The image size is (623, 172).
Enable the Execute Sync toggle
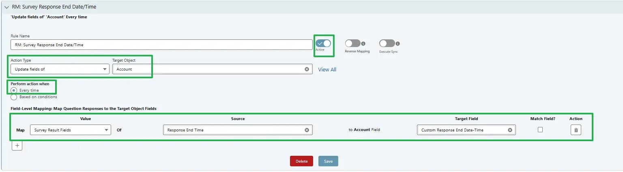point(387,43)
